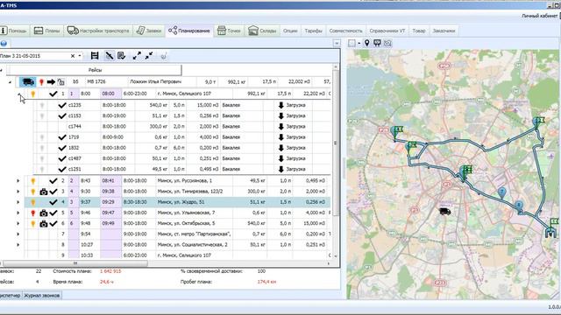Viewport: 561px width, 315px height.
Task: Select order c1744 row text
Action: [x=75, y=126]
